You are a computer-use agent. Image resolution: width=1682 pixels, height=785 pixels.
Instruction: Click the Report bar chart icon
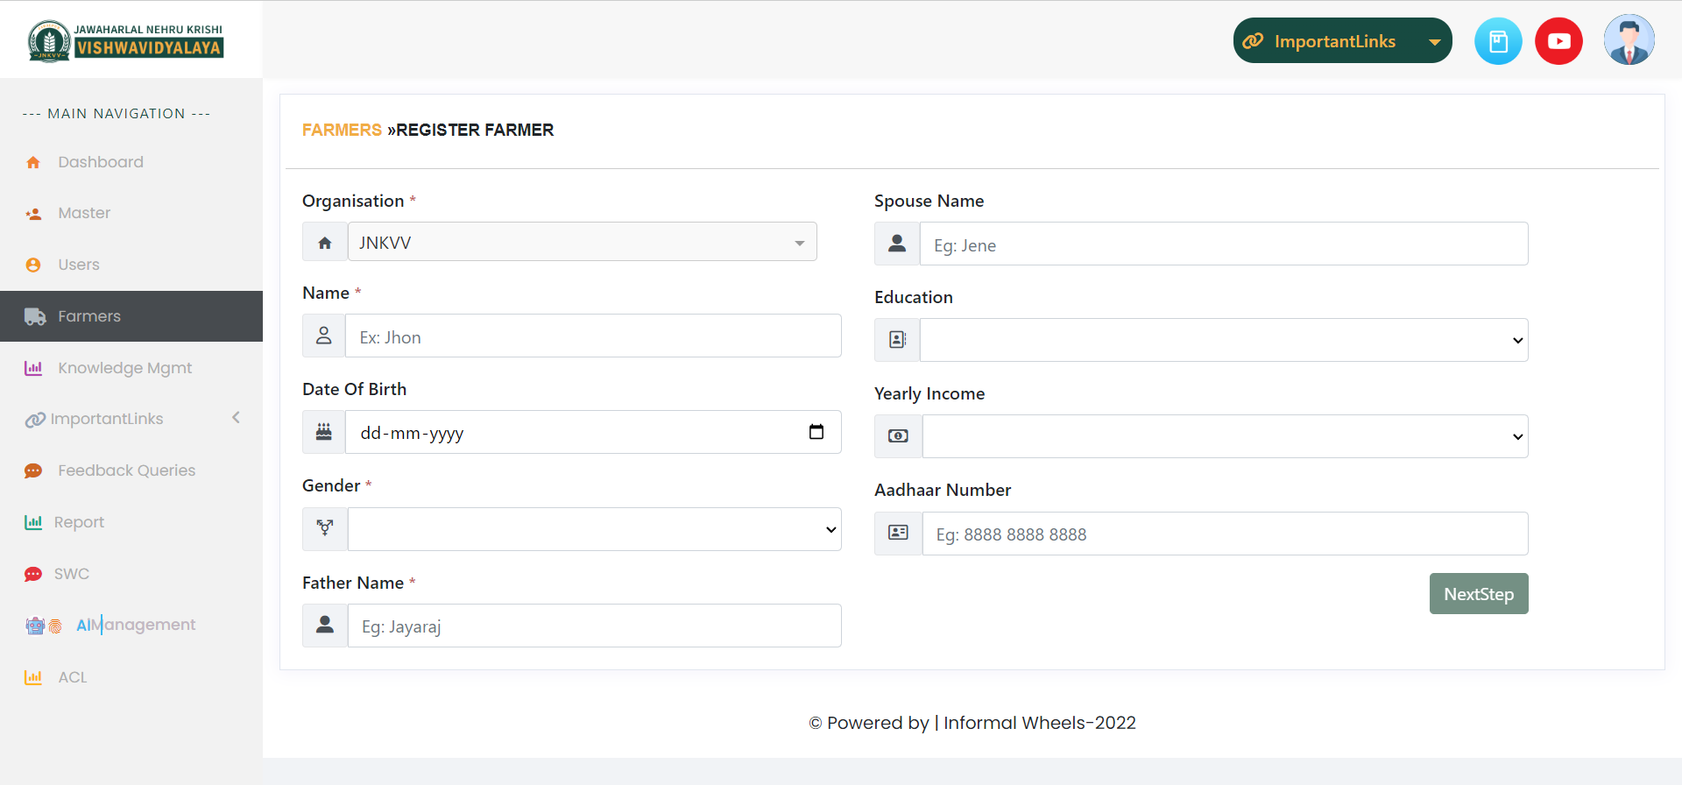point(33,522)
